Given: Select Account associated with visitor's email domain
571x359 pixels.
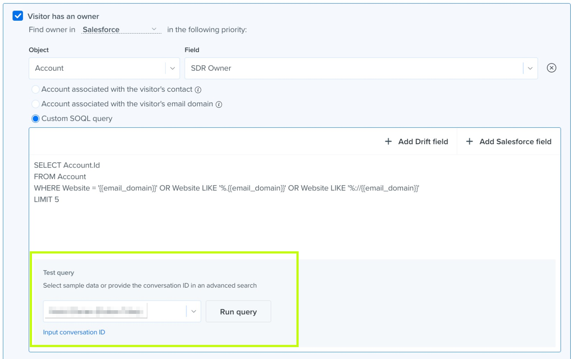Looking at the screenshot, I should click(35, 104).
